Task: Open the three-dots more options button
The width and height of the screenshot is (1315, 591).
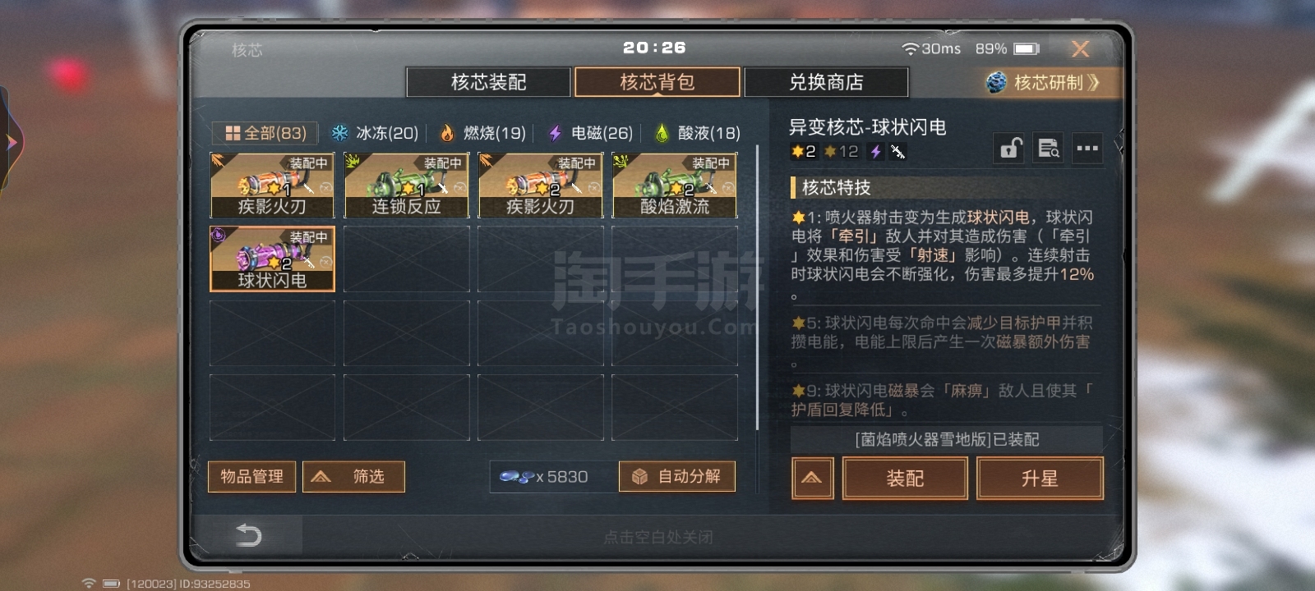Action: (1087, 149)
